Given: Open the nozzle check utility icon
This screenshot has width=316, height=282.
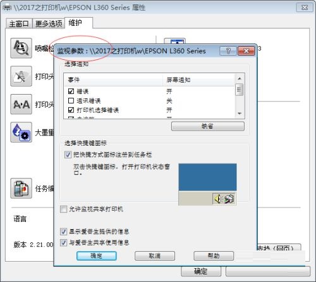Looking at the screenshot, I should [21, 48].
